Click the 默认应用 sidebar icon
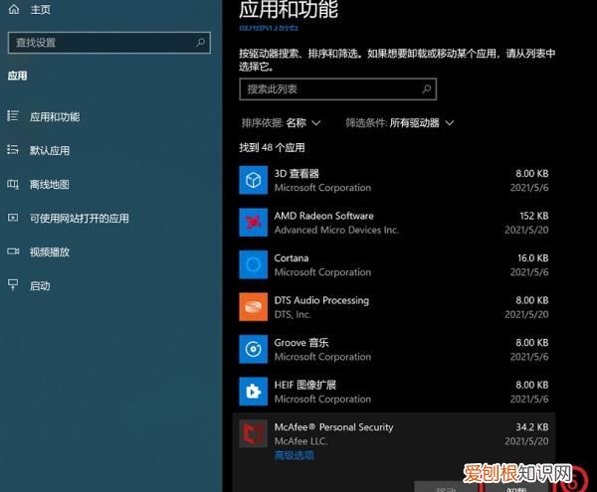 point(13,149)
